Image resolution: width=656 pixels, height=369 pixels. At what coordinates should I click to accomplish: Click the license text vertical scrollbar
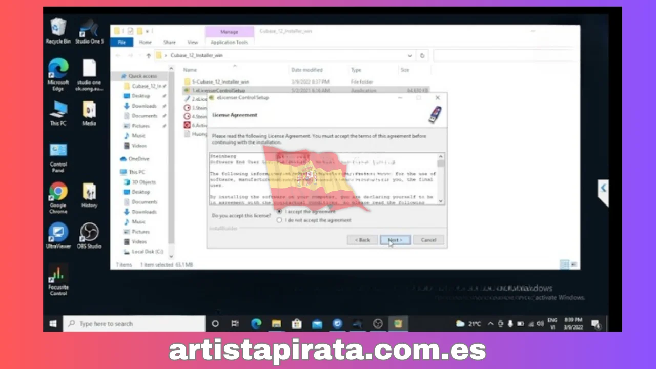(x=441, y=178)
